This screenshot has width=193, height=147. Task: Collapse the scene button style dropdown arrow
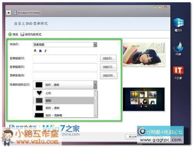point(95,85)
